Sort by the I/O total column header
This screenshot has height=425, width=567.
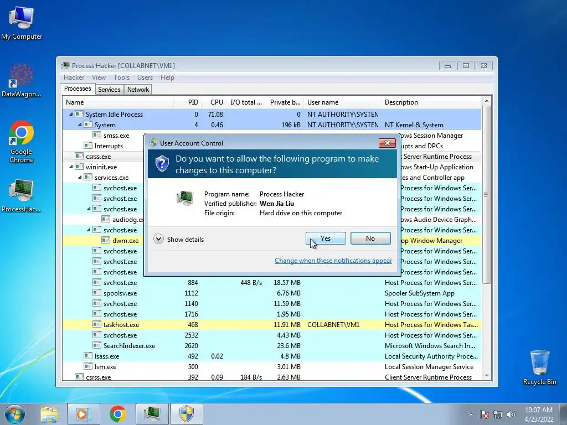[246, 102]
